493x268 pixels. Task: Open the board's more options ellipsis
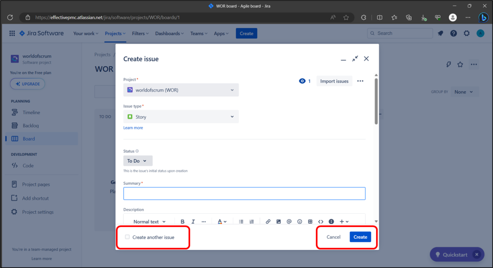(474, 64)
